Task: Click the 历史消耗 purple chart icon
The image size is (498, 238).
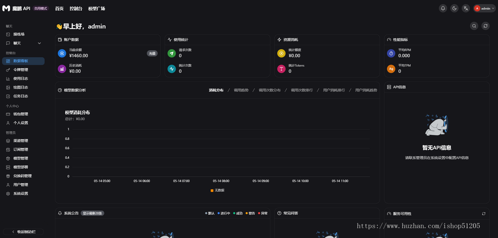Action: tap(62, 69)
